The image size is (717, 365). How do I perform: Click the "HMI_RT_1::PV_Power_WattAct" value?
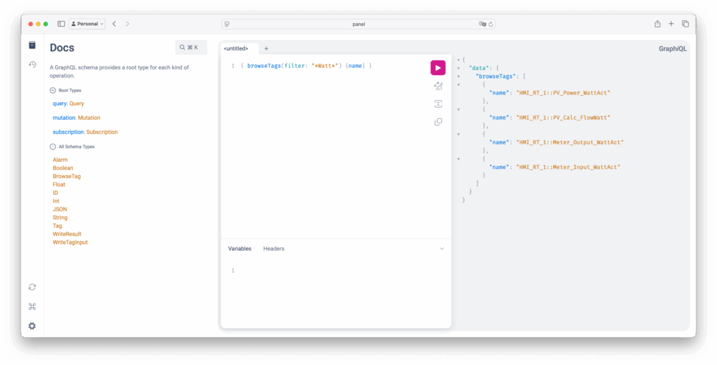(563, 93)
